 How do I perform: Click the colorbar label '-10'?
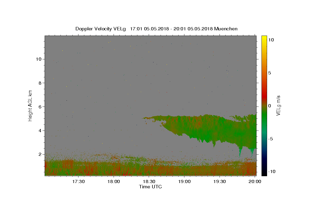click(272, 171)
